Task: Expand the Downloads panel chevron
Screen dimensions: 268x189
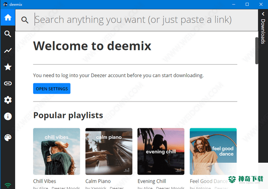Action: [263, 14]
